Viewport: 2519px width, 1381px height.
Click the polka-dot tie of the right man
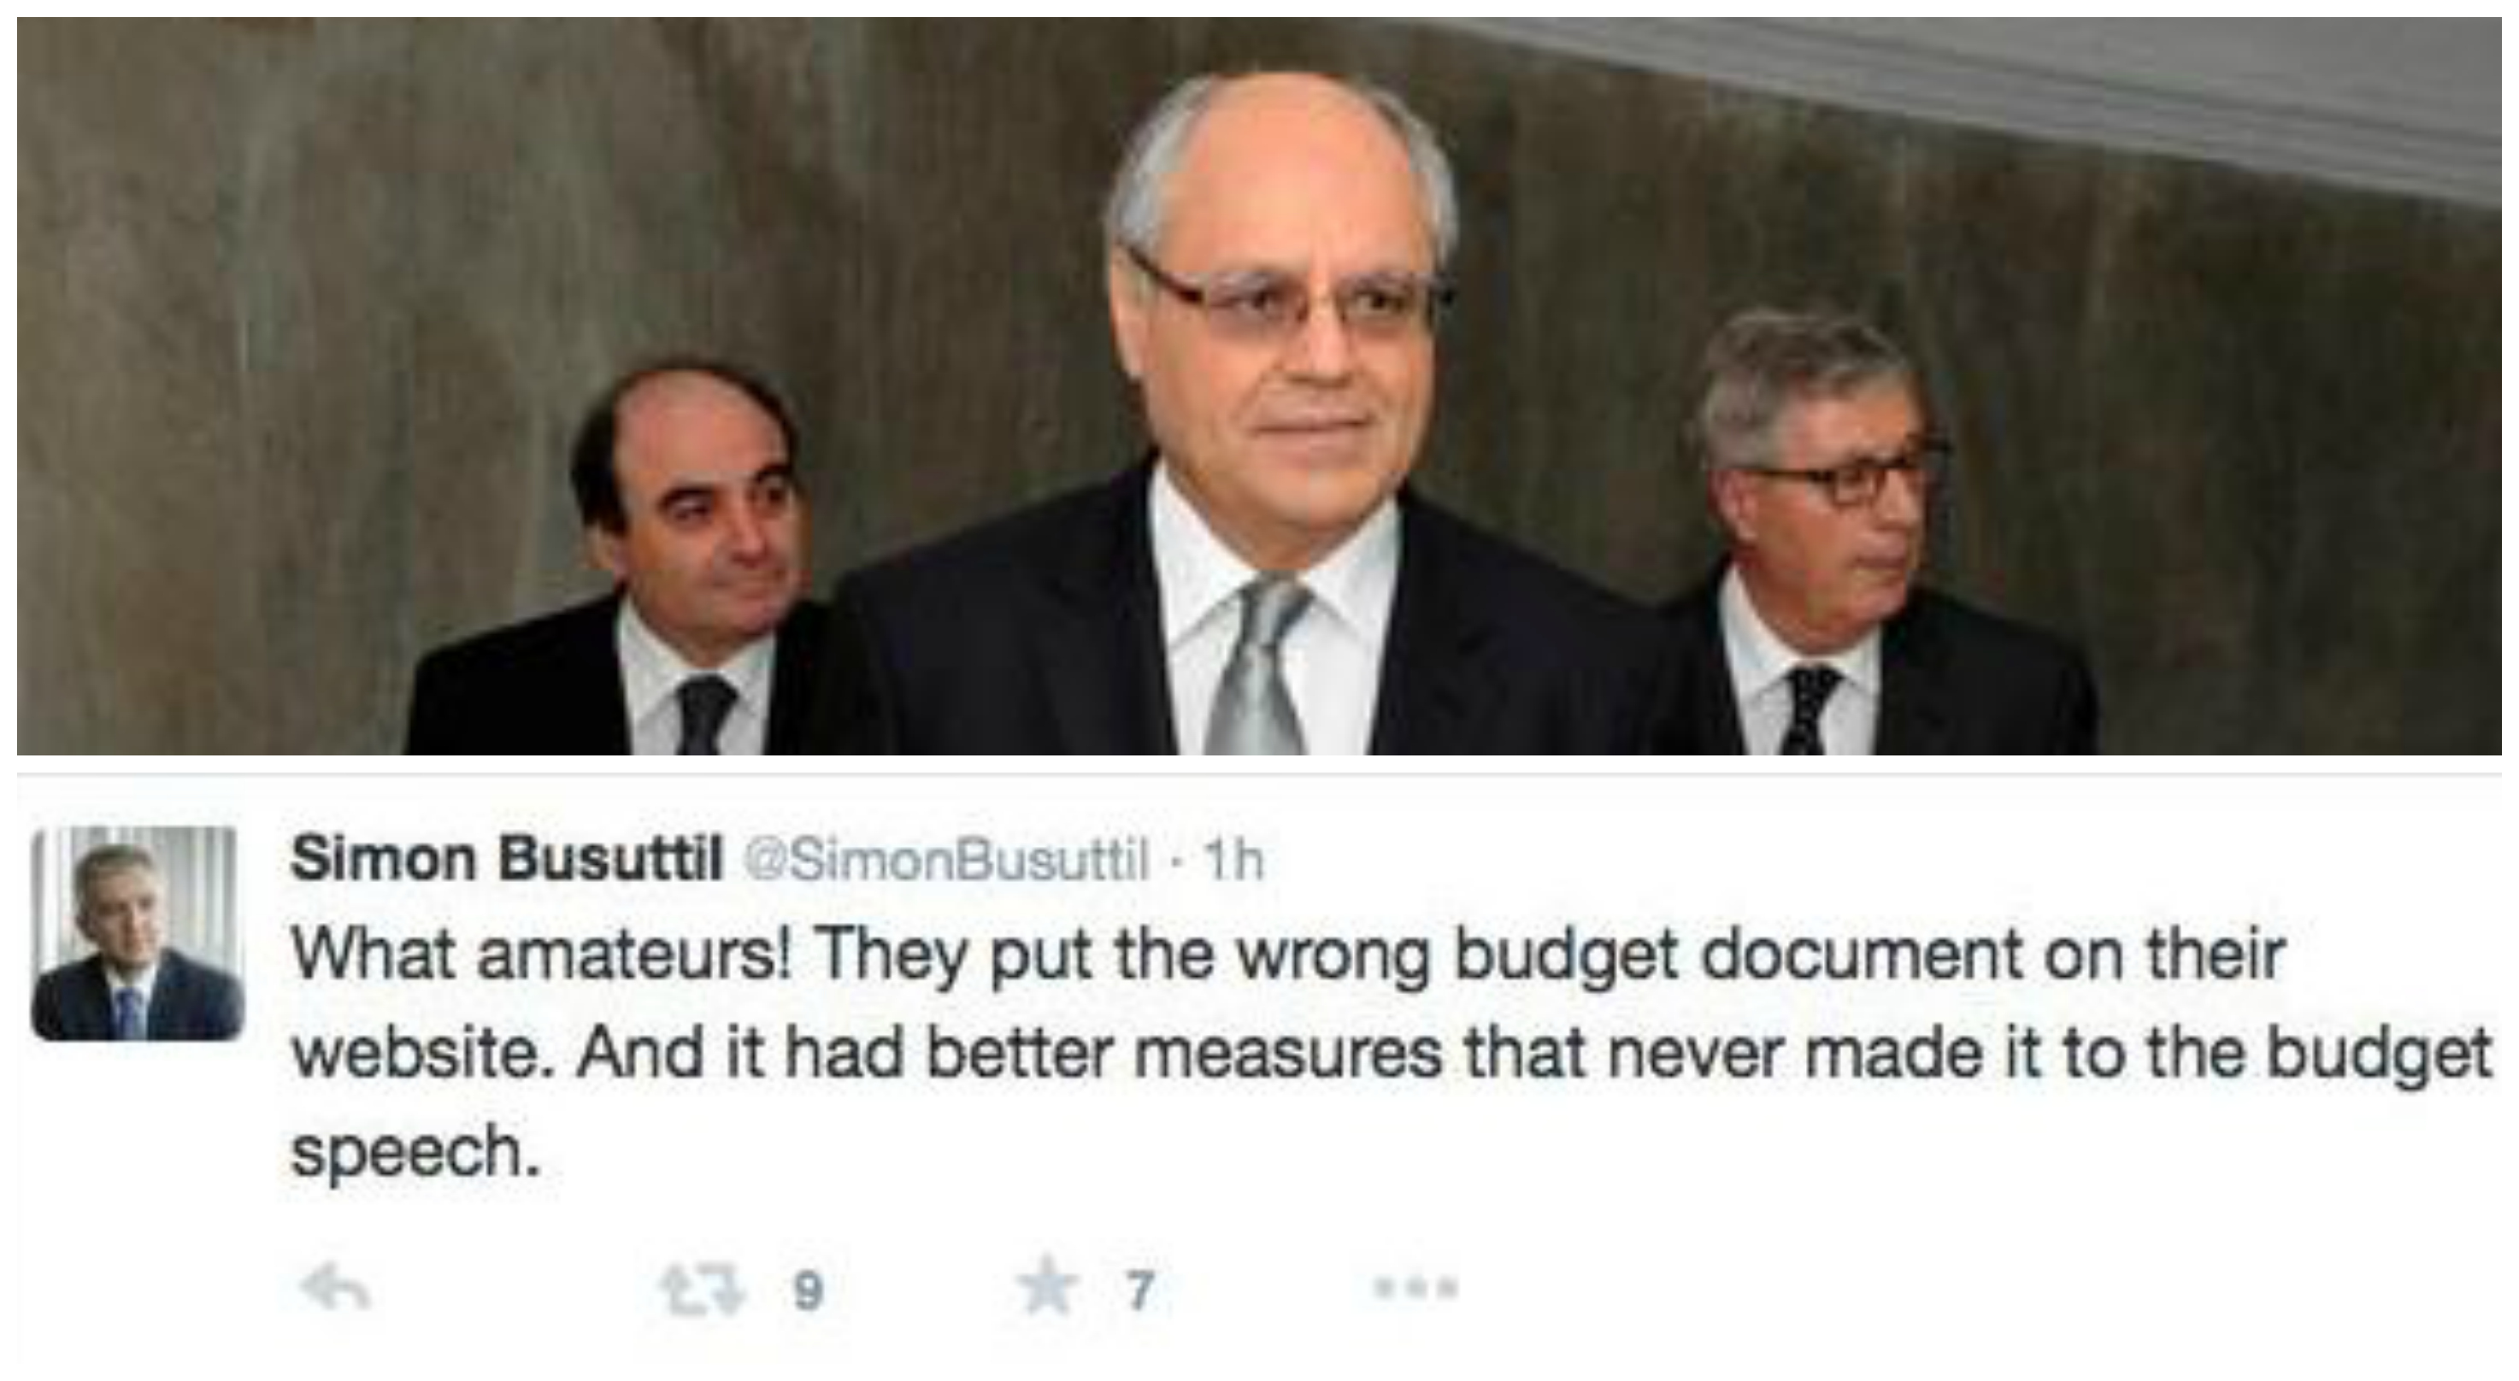1810,708
